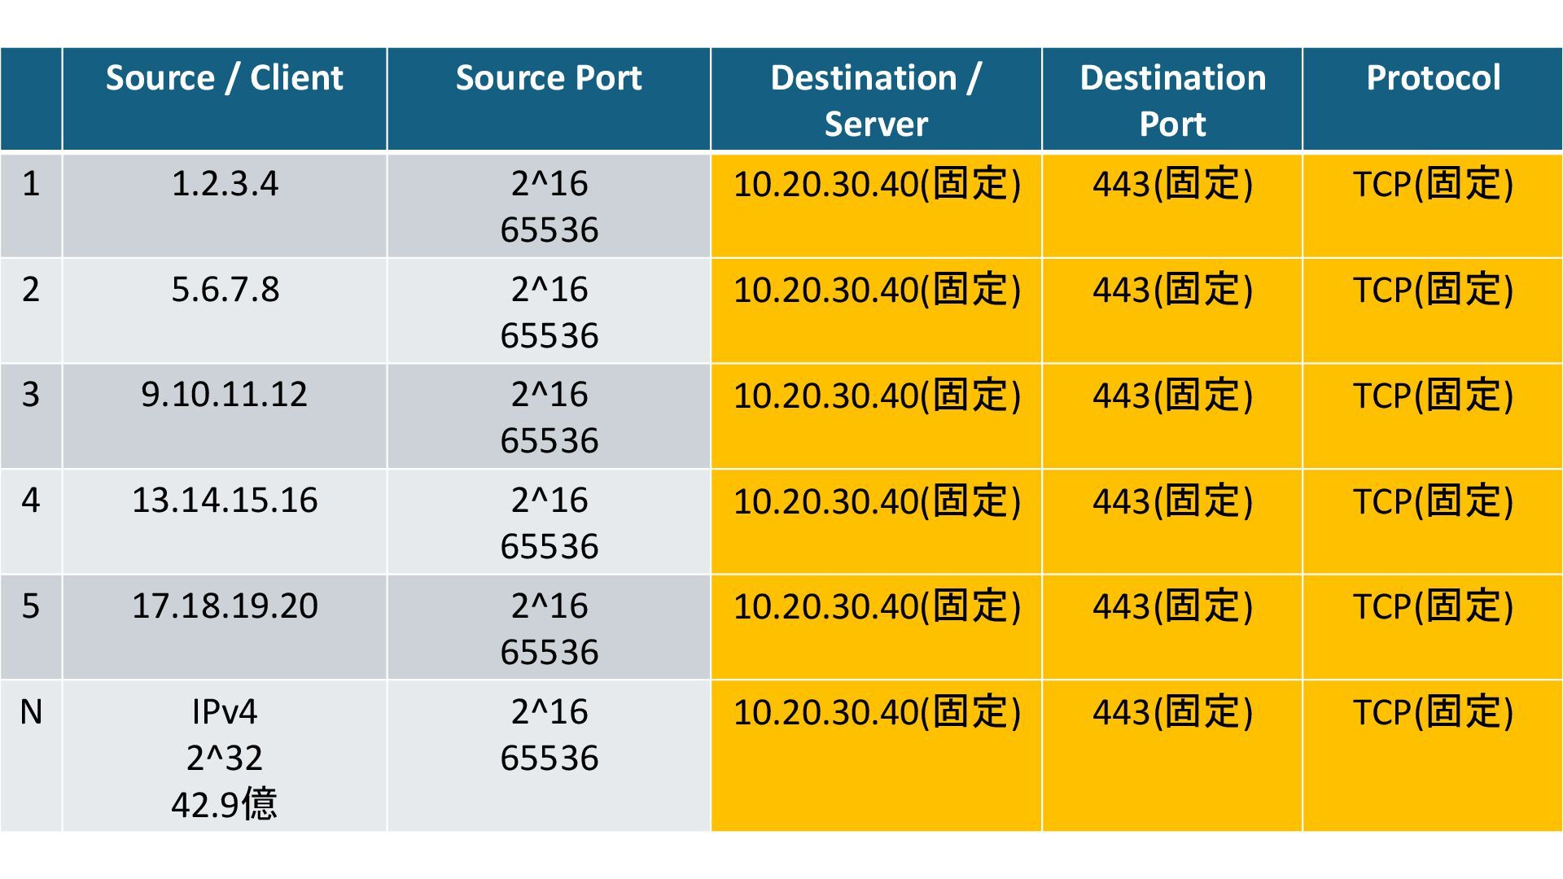Click the 443(固定) cell in row 4
The image size is (1563, 879).
tap(1172, 522)
